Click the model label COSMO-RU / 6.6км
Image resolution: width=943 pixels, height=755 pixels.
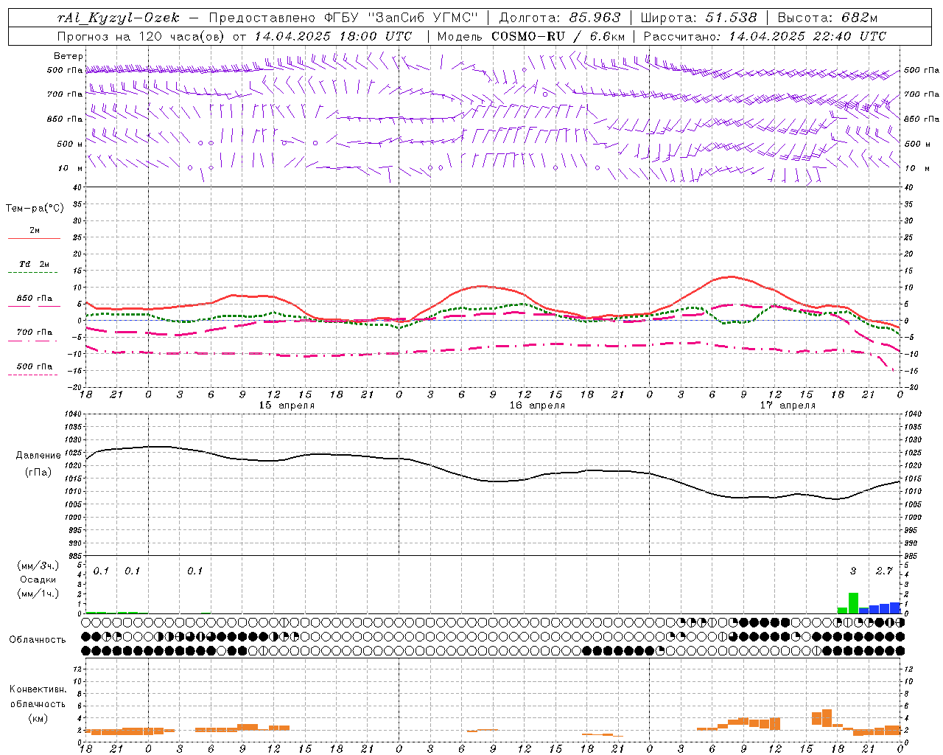(x=558, y=36)
